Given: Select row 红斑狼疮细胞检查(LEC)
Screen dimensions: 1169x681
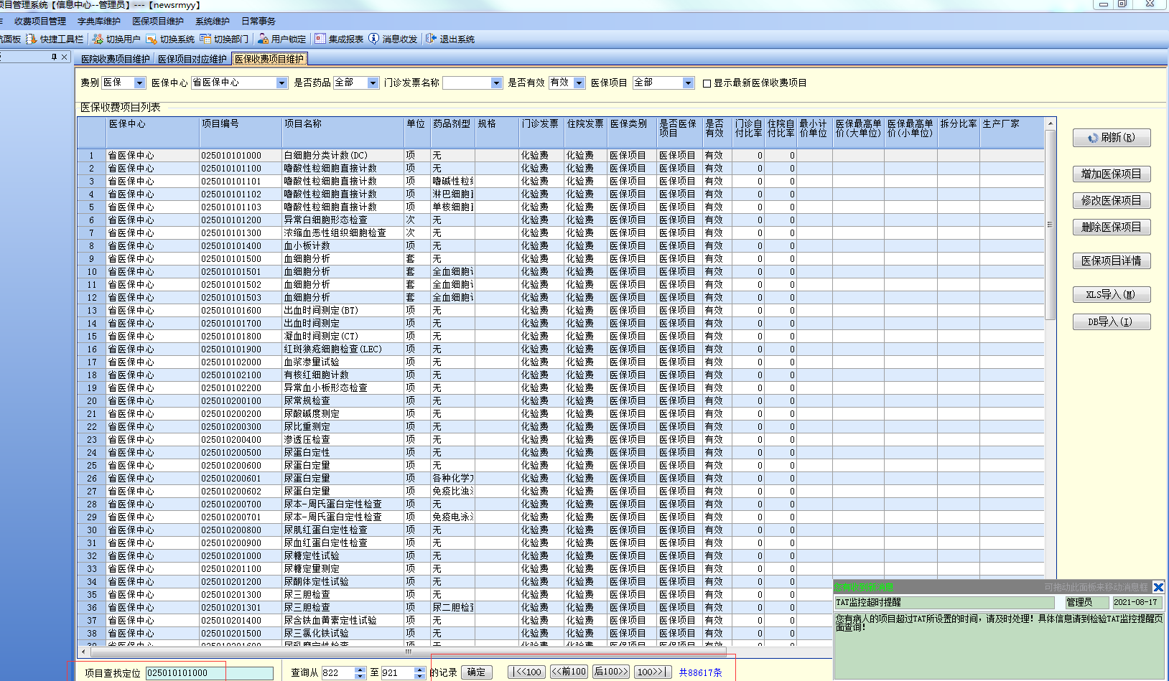Looking at the screenshot, I should [560, 349].
